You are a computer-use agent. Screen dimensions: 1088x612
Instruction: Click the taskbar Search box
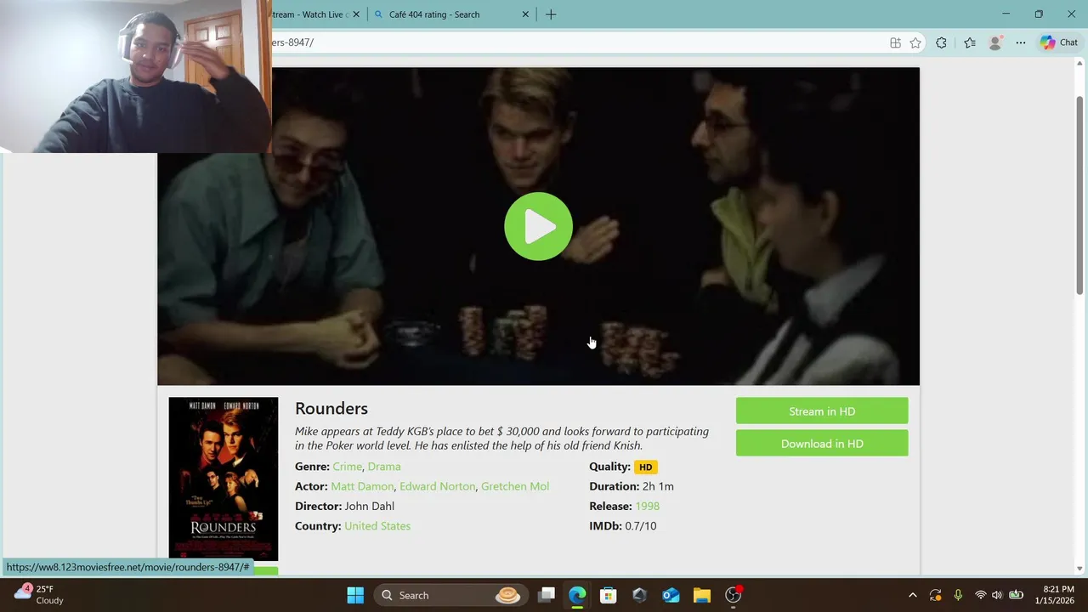[451, 595]
